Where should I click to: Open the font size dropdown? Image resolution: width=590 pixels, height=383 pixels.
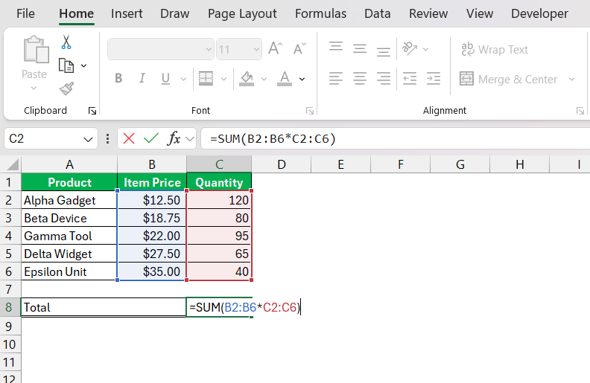pos(256,49)
